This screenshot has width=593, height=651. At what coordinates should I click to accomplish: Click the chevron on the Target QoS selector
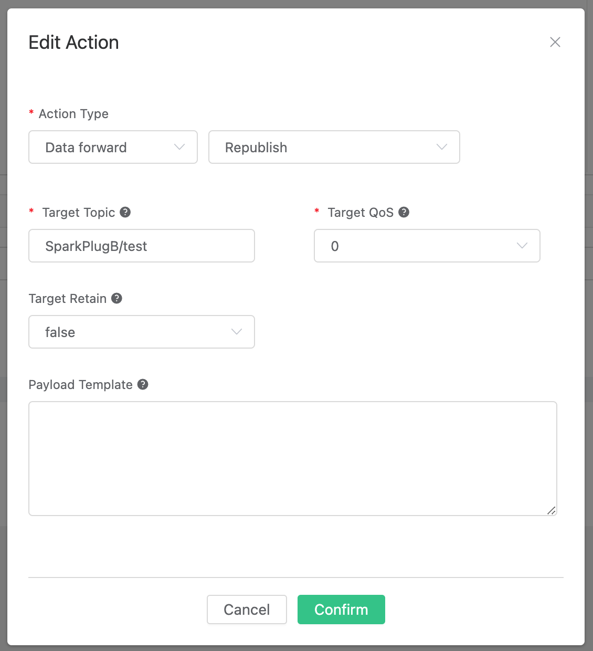pos(522,246)
